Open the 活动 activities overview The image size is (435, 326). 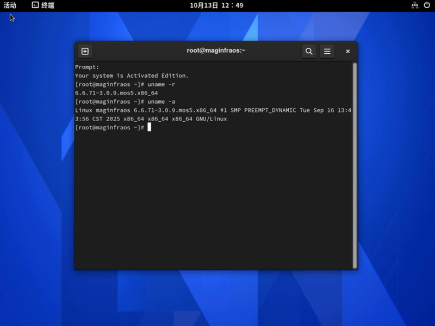10,5
